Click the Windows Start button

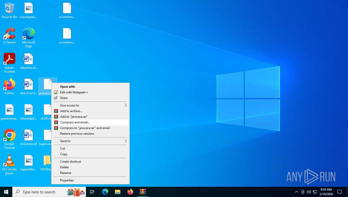coord(6,192)
